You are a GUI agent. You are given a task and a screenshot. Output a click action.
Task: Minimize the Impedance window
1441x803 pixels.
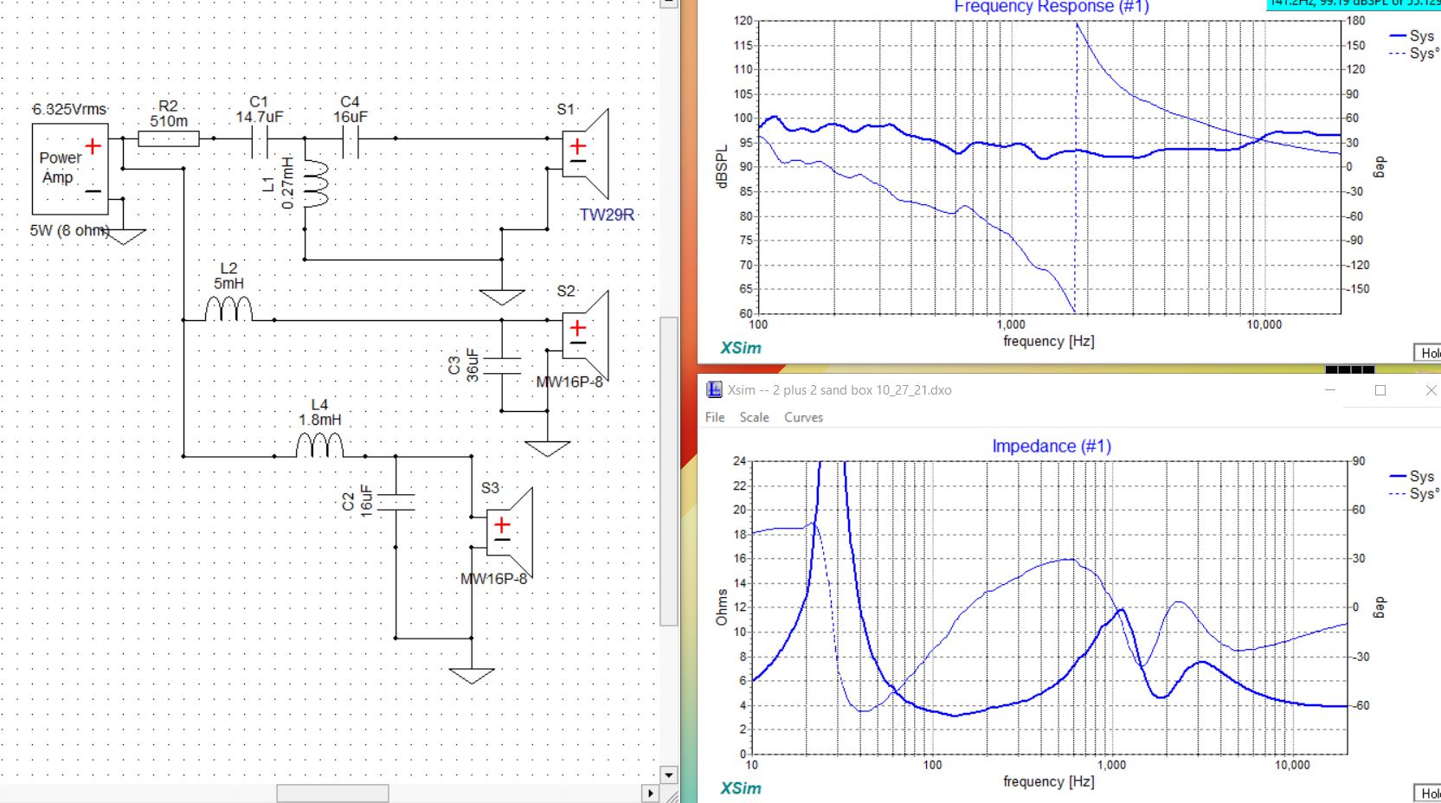tap(1330, 390)
